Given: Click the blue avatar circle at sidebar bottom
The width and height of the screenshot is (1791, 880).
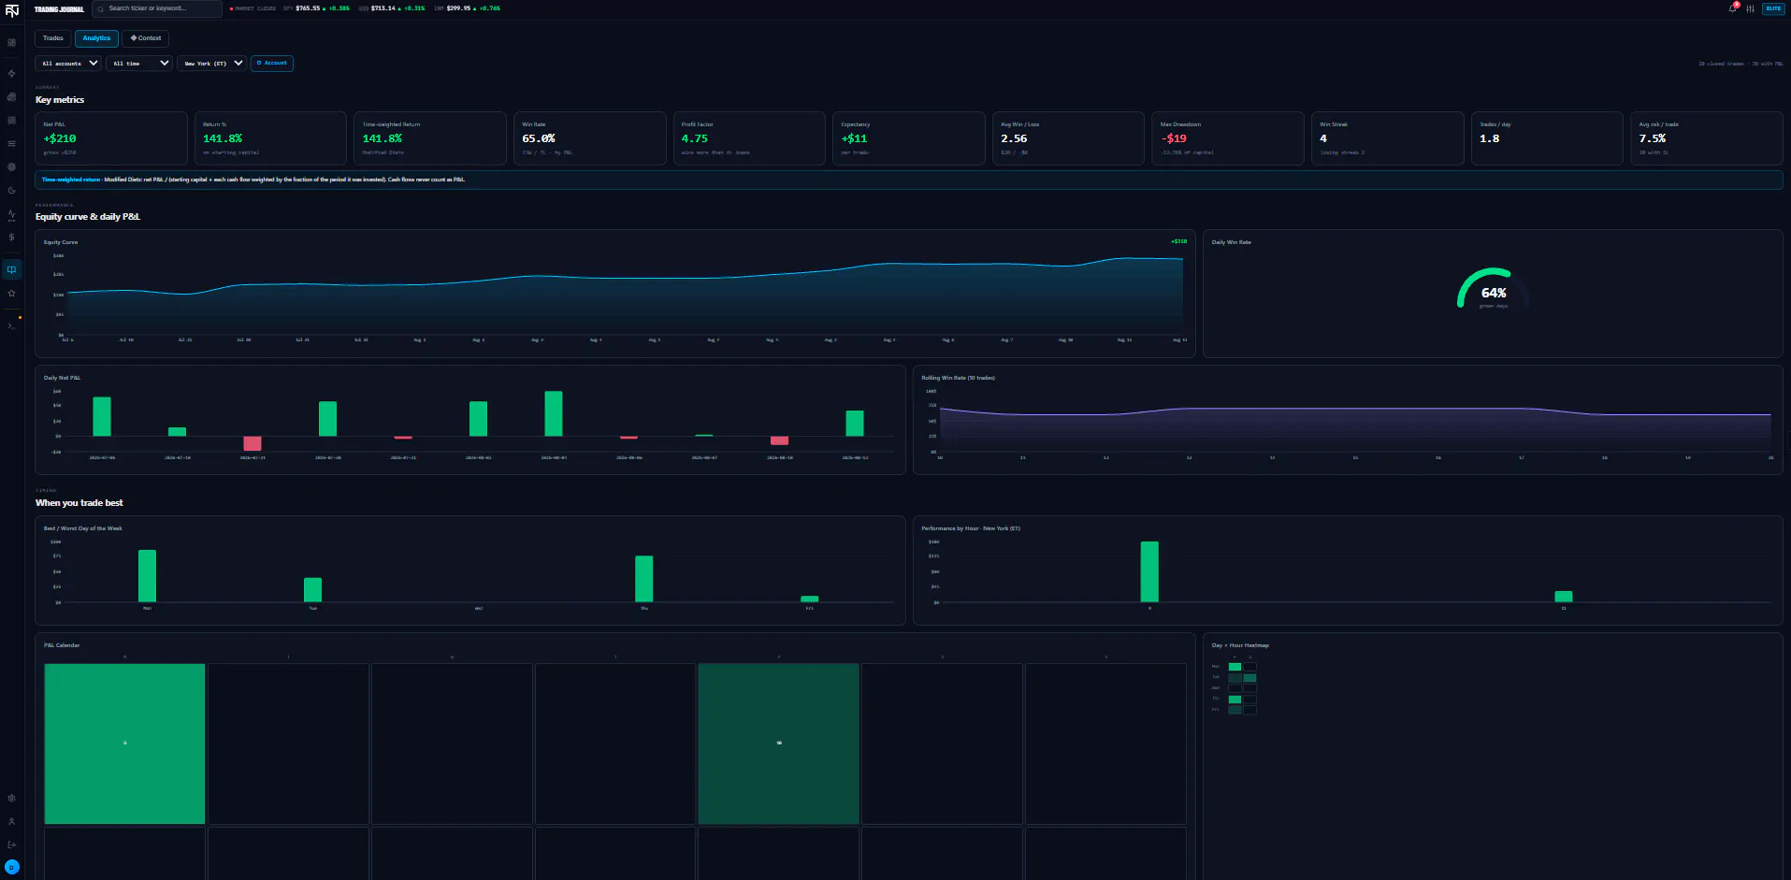Looking at the screenshot, I should (11, 867).
